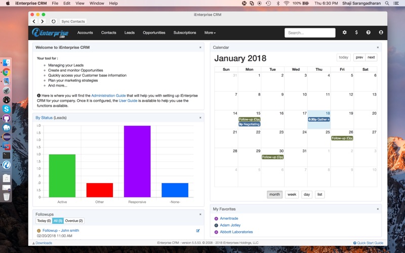The height and width of the screenshot is (253, 405).
Task: Open the Ameritrade favorite
Action: [x=229, y=219]
